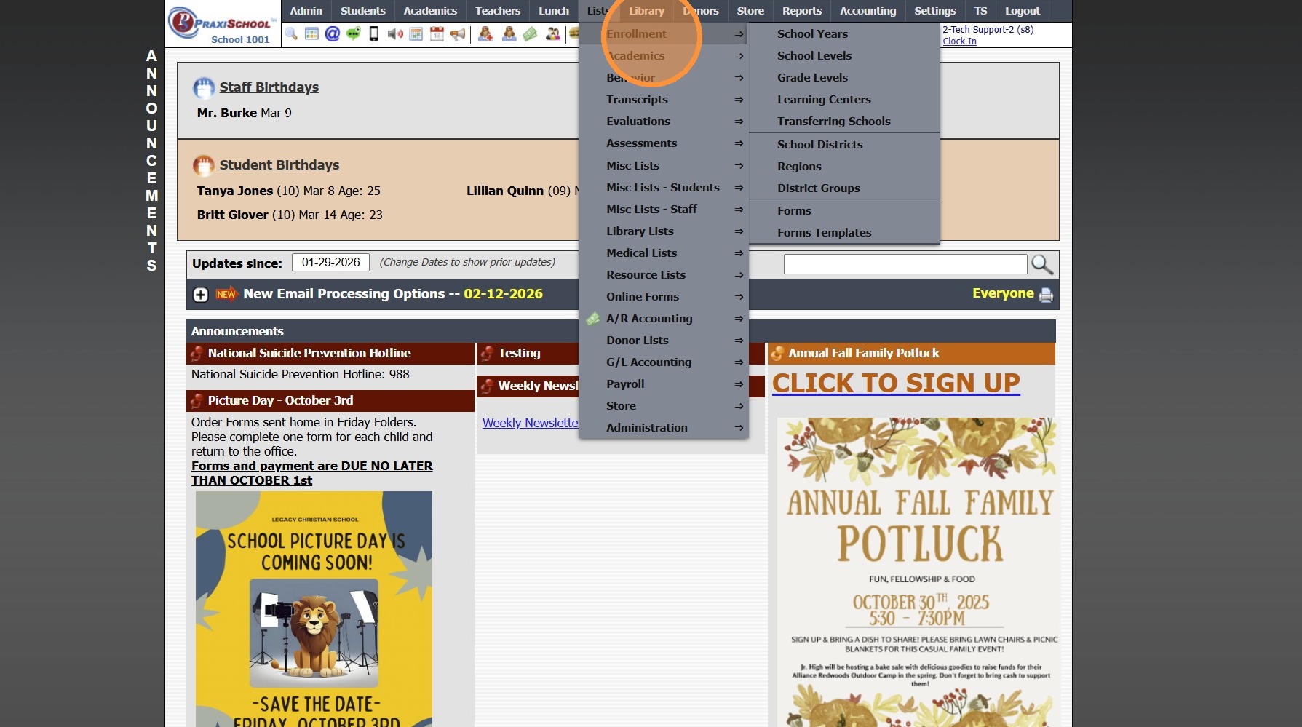The height and width of the screenshot is (727, 1302).
Task: Expand the Misc Lists - Students submenu
Action: [664, 188]
